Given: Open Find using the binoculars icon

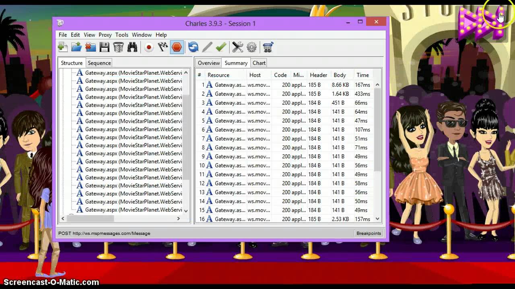Looking at the screenshot, I should pos(132,47).
